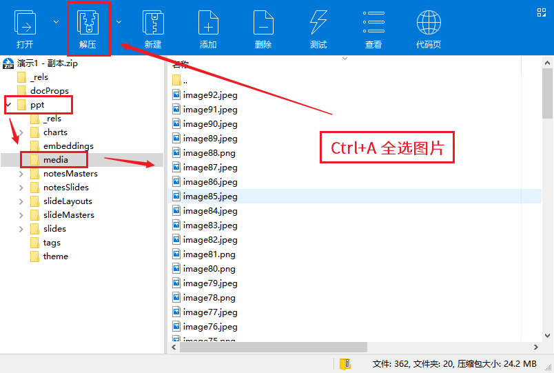Click the 测试 (Test) lightning icon
This screenshot has width=554, height=373.
318,22
